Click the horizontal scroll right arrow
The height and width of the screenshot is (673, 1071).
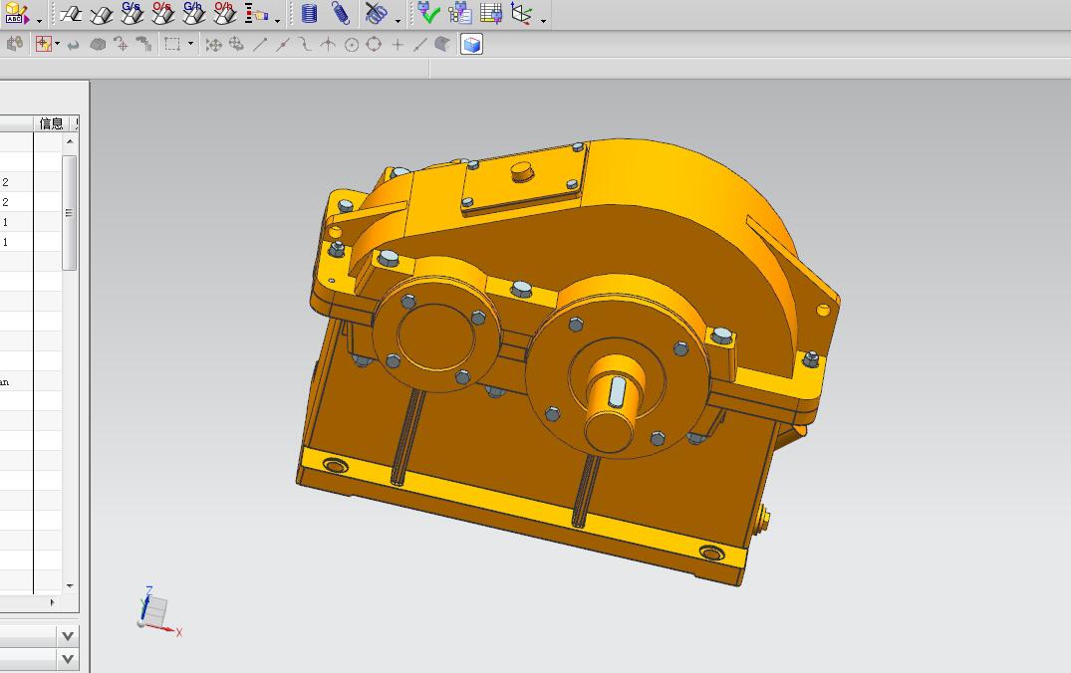pyautogui.click(x=52, y=602)
